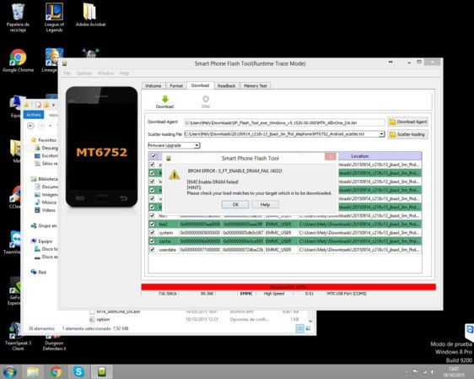Click 'MTK USB Port (COM5)' status entry
The height and width of the screenshot is (379, 474).
pos(347,294)
